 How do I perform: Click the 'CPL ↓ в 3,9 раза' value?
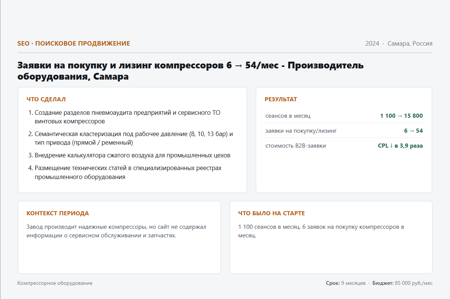(x=400, y=146)
